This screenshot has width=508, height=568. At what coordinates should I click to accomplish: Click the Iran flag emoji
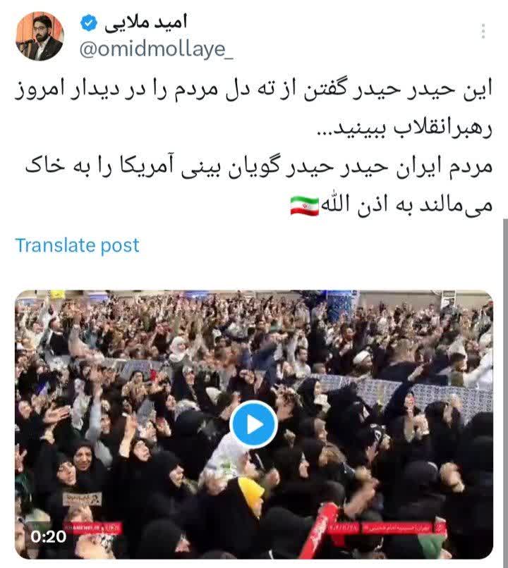click(305, 205)
